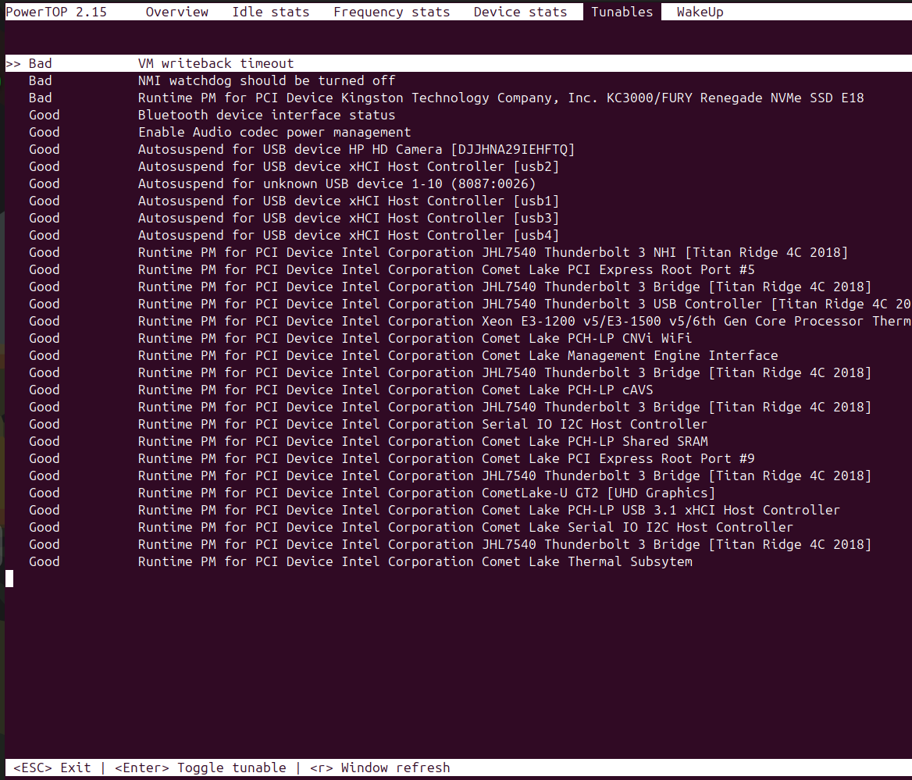912x780 pixels.
Task: Select Autosuspend for xHCI Host Controller usb2
Action: point(348,167)
